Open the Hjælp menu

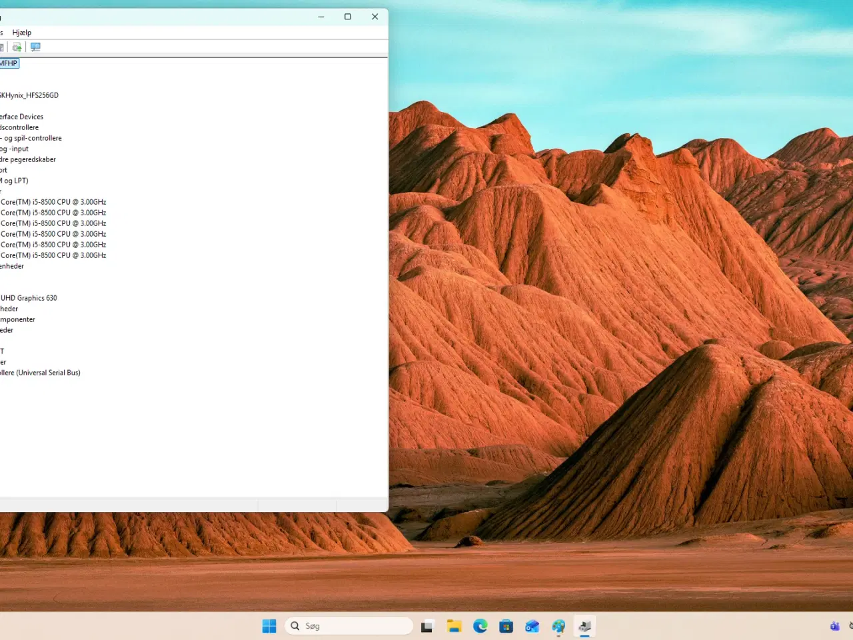tap(22, 32)
